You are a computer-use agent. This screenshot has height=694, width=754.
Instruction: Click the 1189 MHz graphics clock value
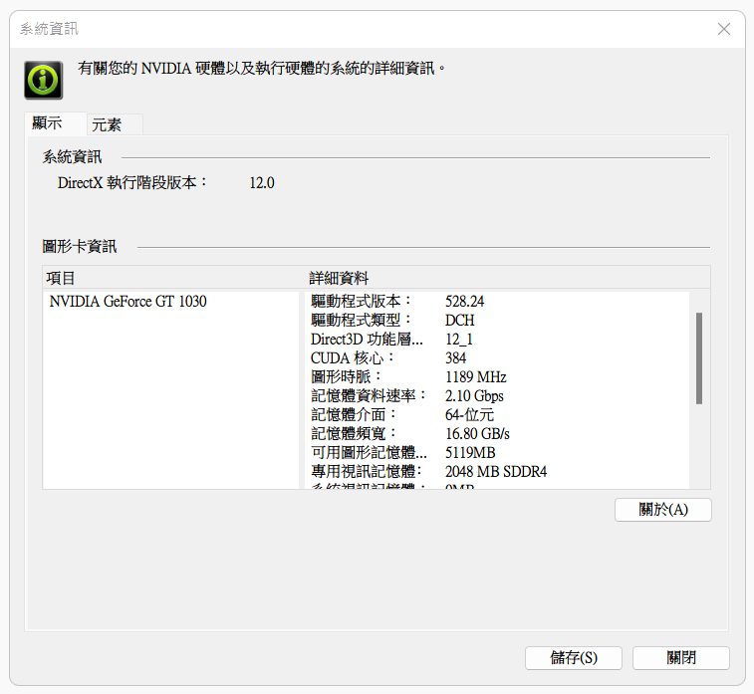[475, 376]
